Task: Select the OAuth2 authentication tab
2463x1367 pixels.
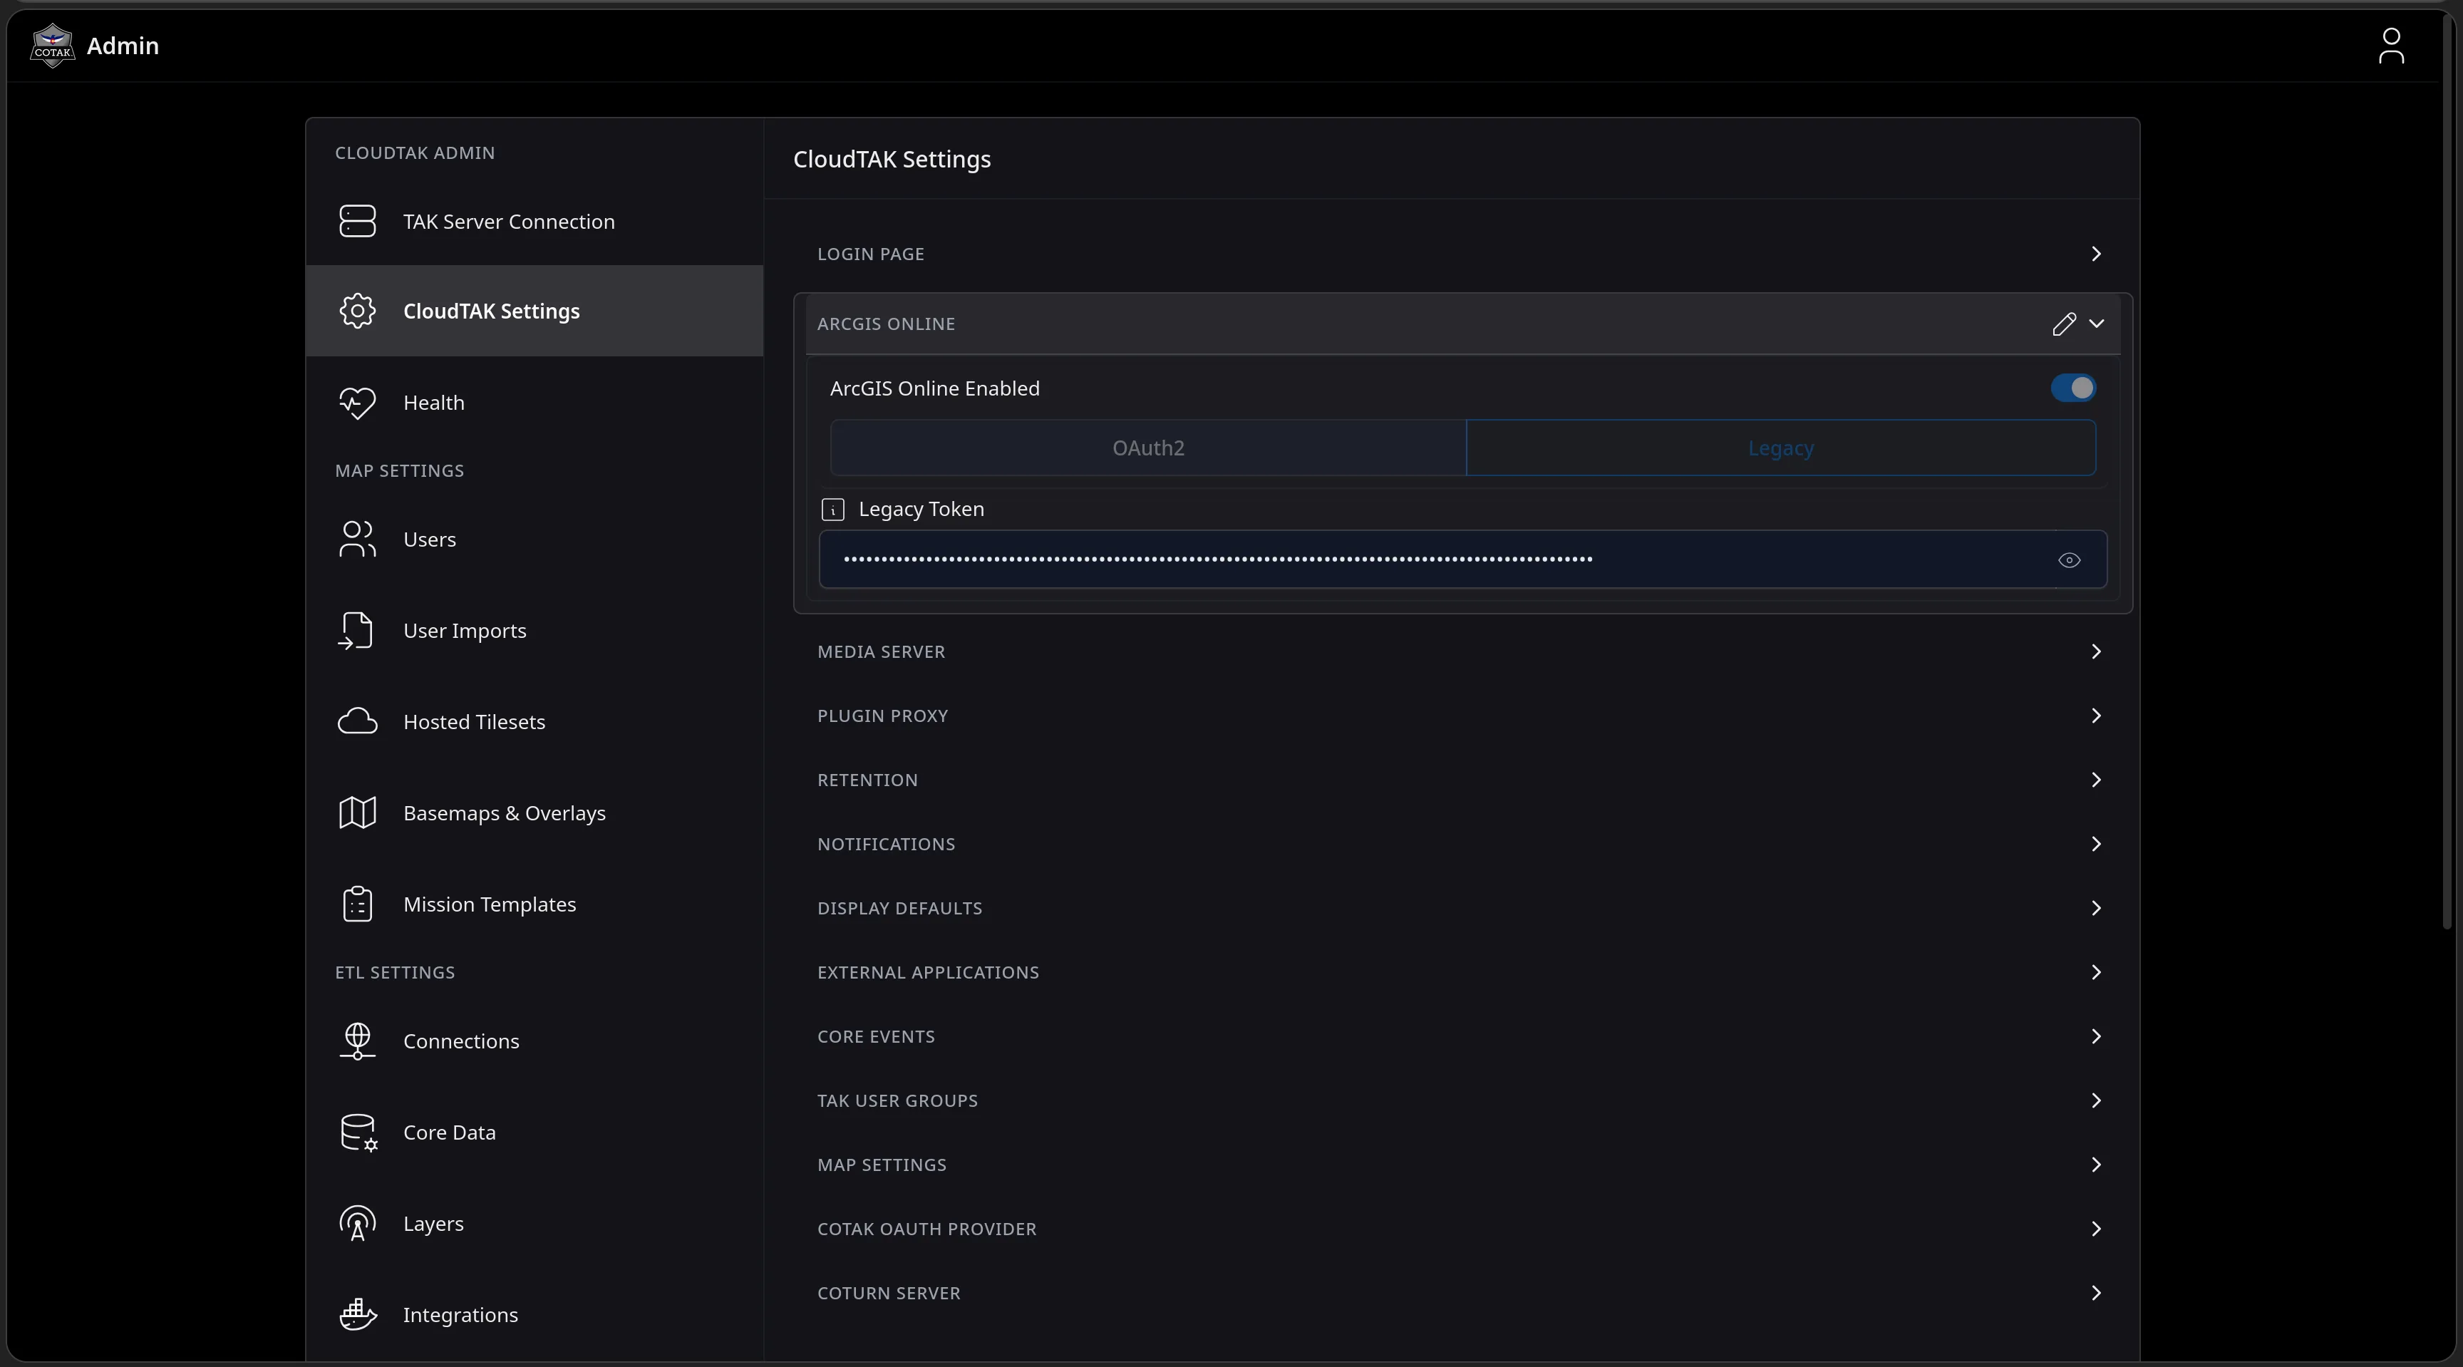Action: (1148, 448)
